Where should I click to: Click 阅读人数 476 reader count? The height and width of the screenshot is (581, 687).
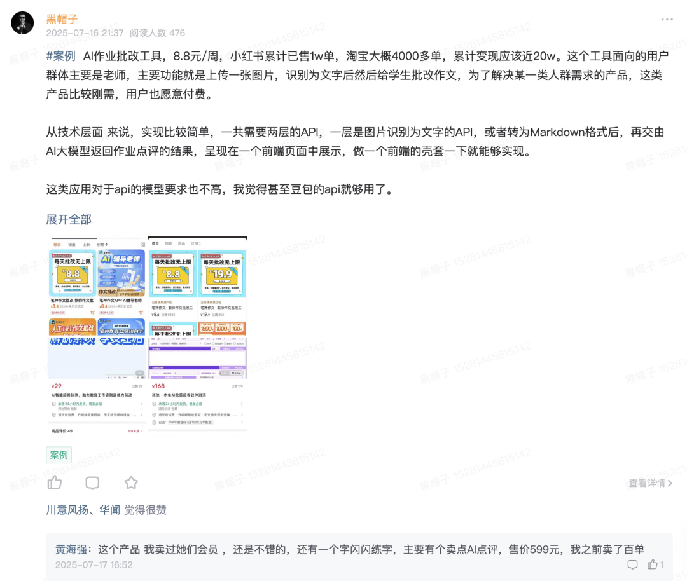(x=157, y=33)
